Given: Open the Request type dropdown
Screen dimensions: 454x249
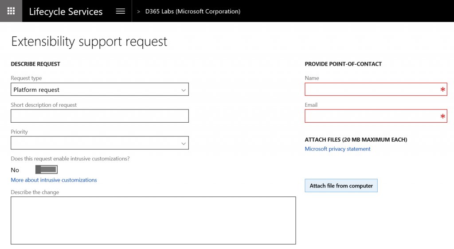Looking at the screenshot, I should click(x=100, y=89).
